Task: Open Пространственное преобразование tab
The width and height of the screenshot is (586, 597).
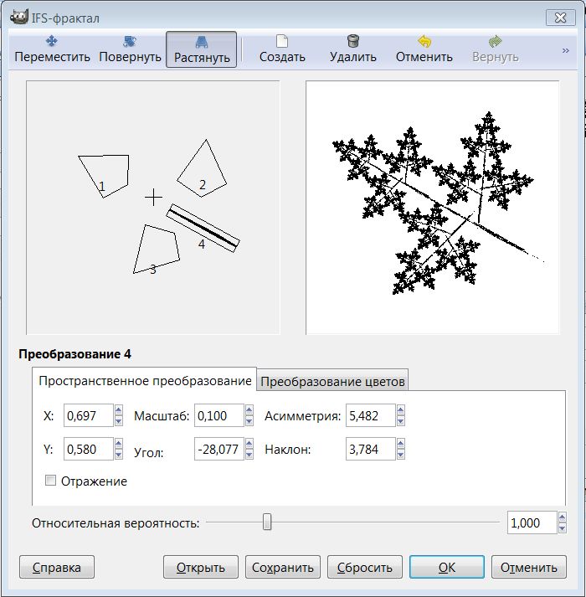Action: (x=145, y=380)
